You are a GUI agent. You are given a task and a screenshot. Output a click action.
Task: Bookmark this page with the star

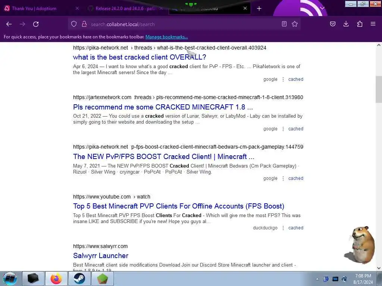pyautogui.click(x=295, y=24)
